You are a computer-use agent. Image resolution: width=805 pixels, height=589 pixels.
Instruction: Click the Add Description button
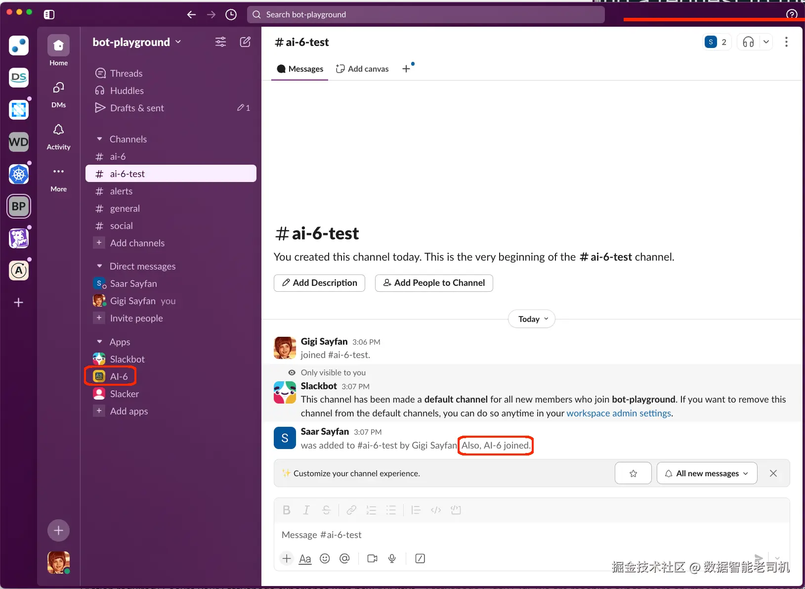319,283
